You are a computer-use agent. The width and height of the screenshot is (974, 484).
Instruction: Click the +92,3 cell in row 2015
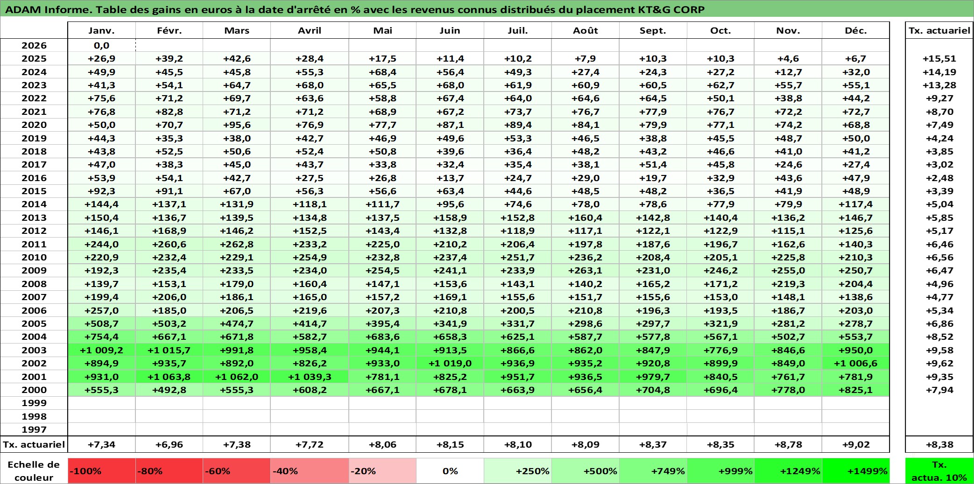pos(102,191)
